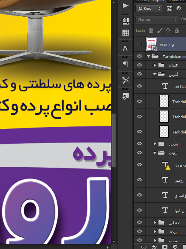Screen dimensions: 186x249
Task: Select the تماس group name
Action: [x=173, y=144]
